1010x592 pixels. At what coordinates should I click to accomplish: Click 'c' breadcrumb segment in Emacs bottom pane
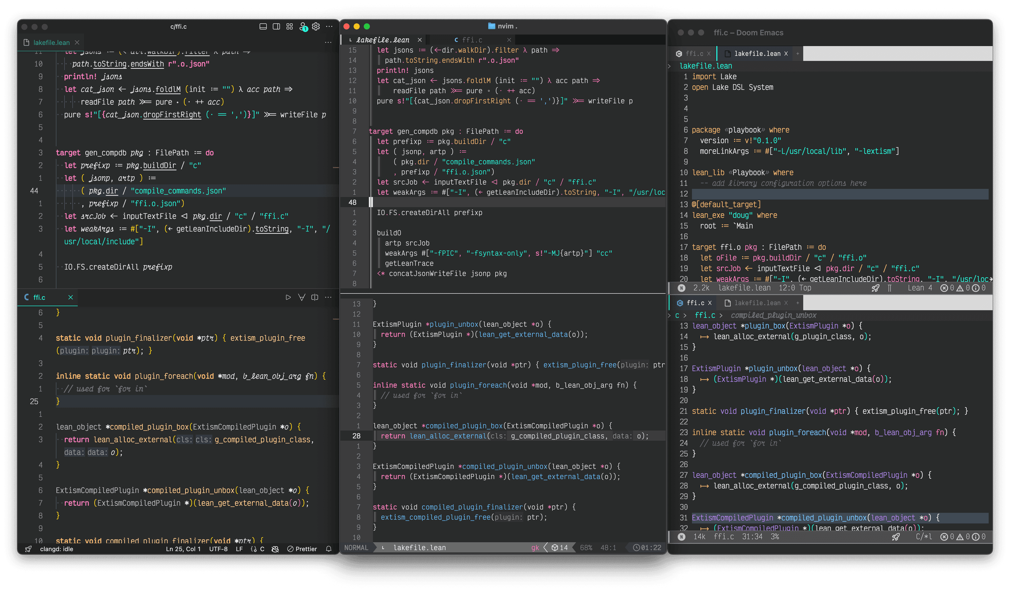677,315
